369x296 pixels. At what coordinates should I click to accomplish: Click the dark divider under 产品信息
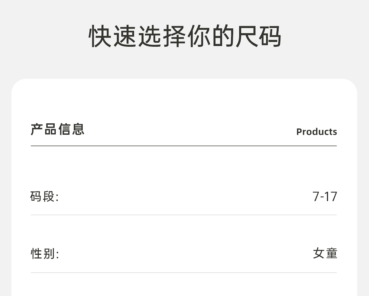(184, 146)
